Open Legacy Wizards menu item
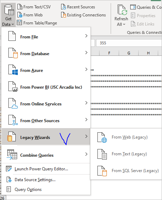The width and height of the screenshot is (162, 200). pos(46,136)
